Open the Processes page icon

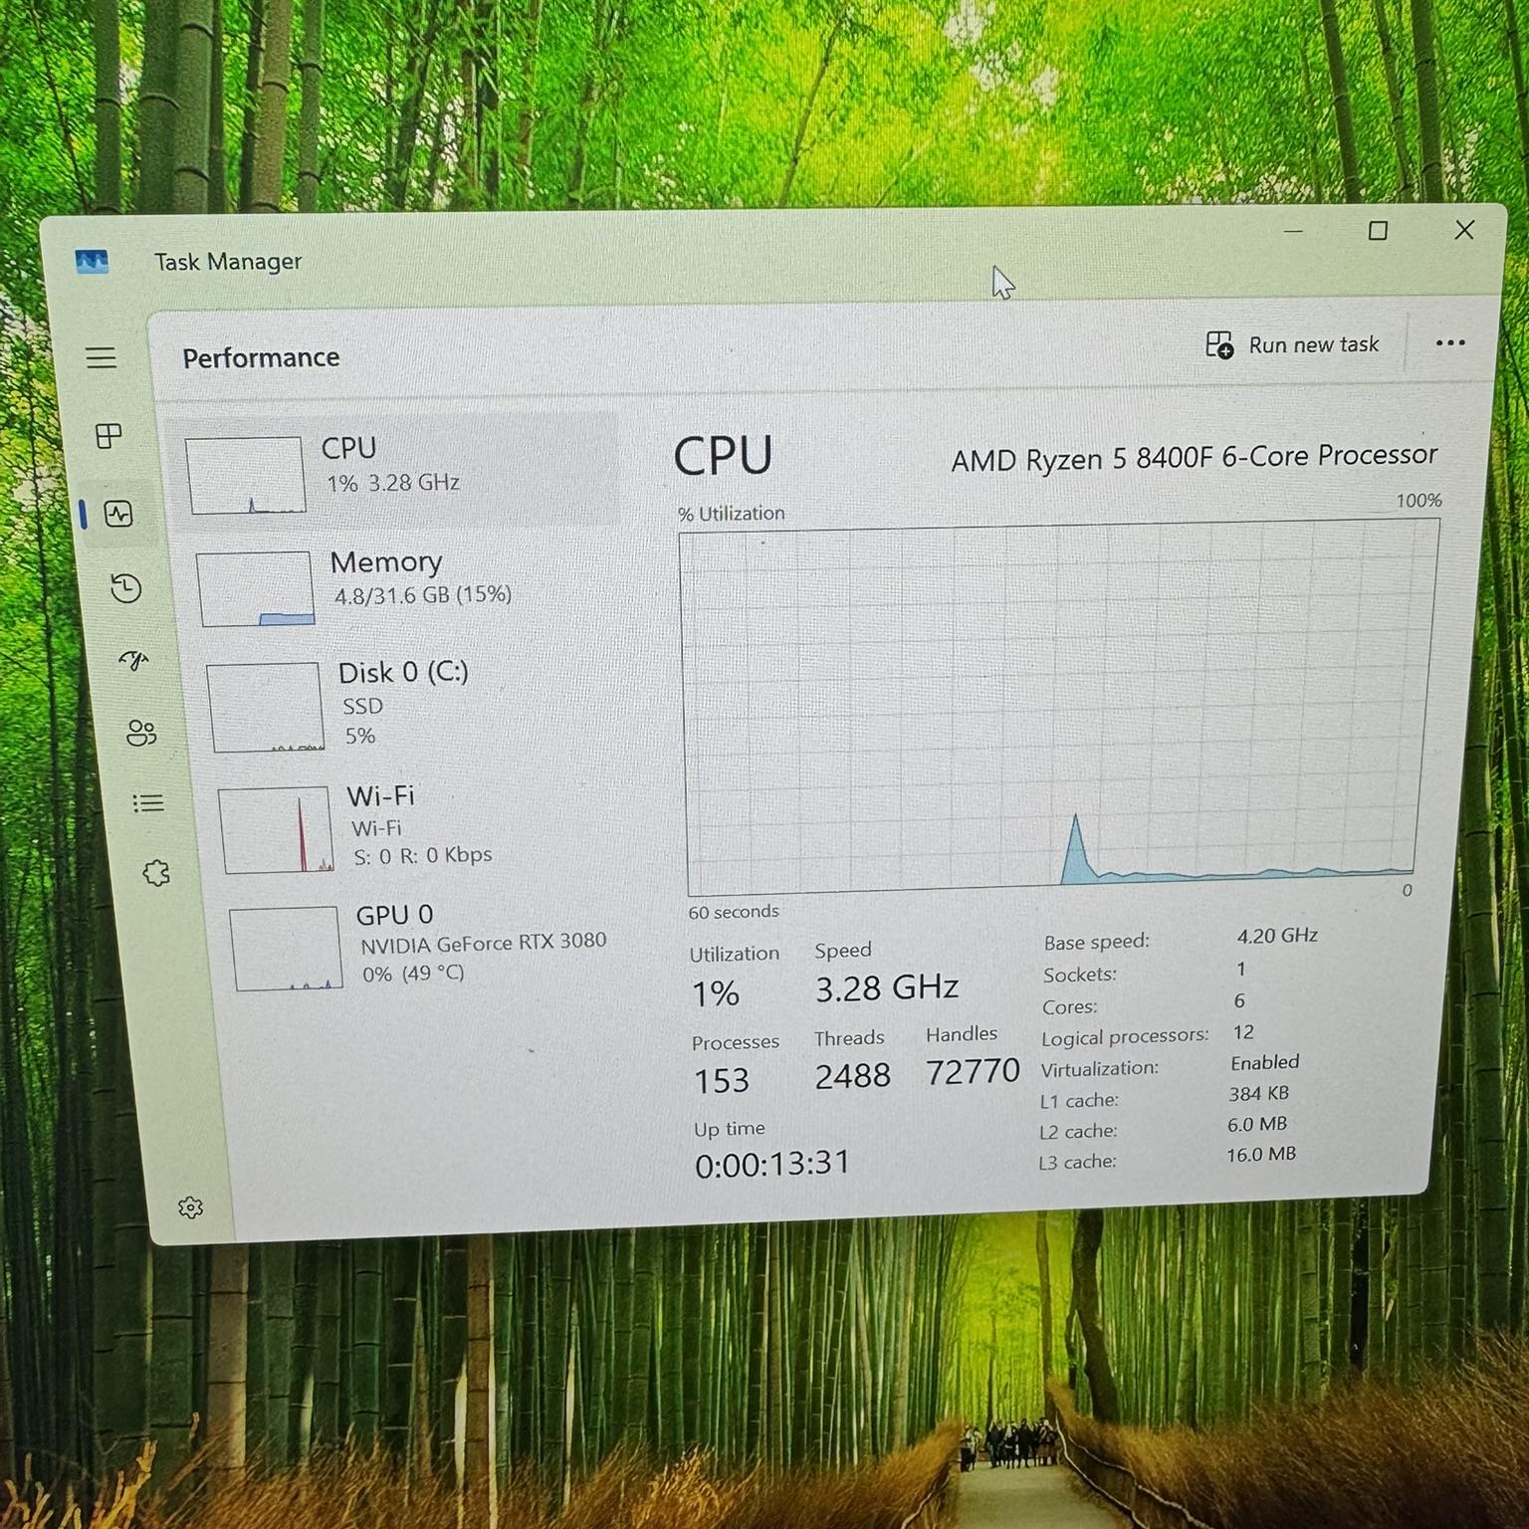click(x=109, y=435)
